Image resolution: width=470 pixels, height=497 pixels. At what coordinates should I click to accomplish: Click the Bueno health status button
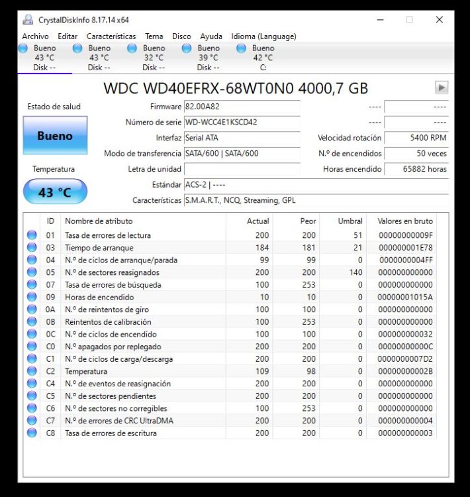pos(55,135)
